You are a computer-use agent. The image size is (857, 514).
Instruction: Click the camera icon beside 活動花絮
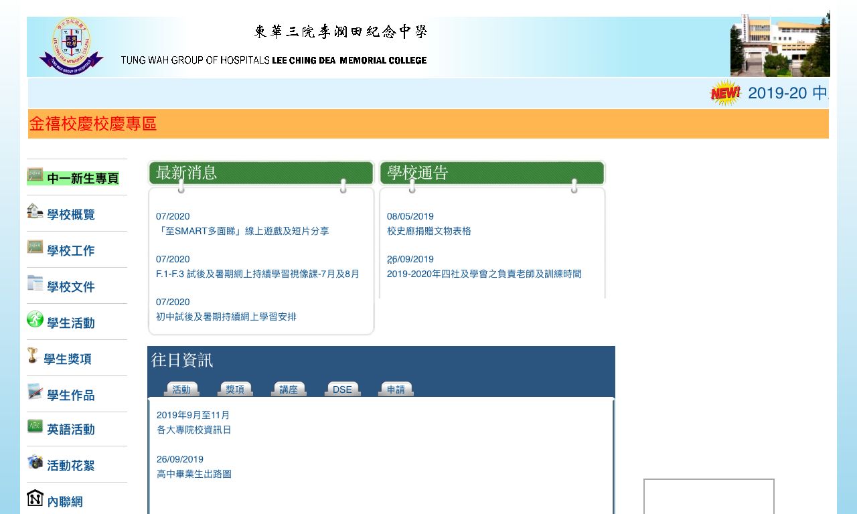[35, 462]
